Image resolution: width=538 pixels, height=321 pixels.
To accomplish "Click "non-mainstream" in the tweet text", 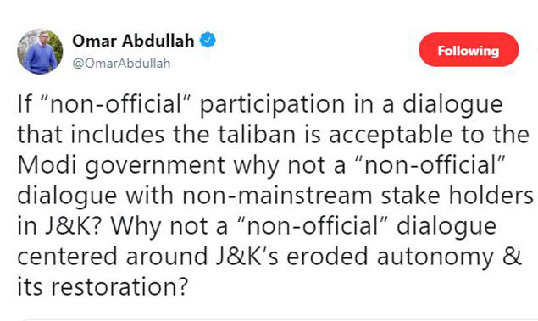I will click(x=277, y=196).
